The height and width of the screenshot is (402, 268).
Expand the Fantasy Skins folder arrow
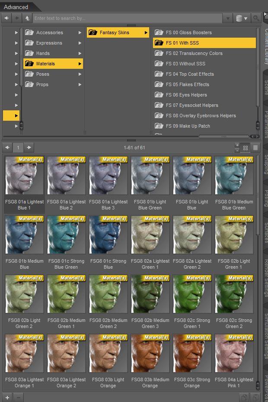[x=146, y=32]
